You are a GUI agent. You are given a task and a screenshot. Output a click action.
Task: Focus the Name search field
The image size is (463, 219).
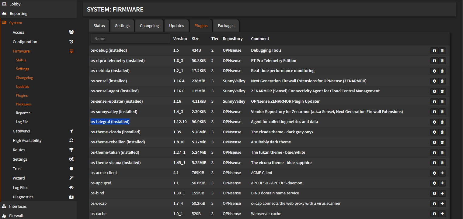coord(131,39)
